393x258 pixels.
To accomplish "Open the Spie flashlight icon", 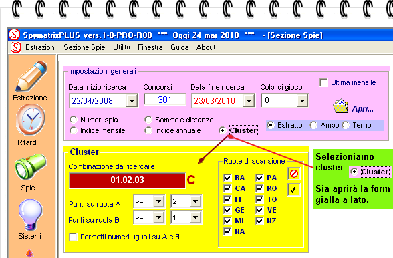I will 31,167.
